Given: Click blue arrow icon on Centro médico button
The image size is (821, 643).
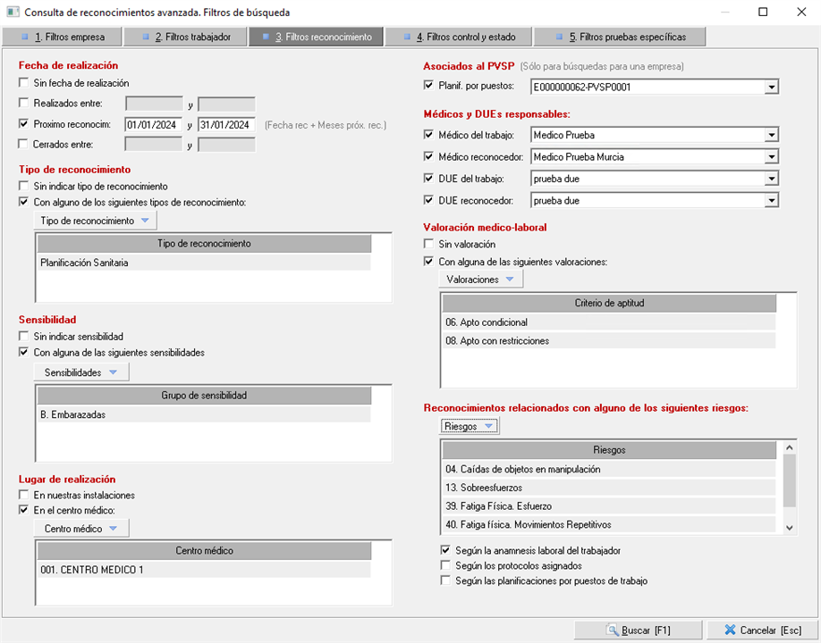Looking at the screenshot, I should pyautogui.click(x=113, y=529).
